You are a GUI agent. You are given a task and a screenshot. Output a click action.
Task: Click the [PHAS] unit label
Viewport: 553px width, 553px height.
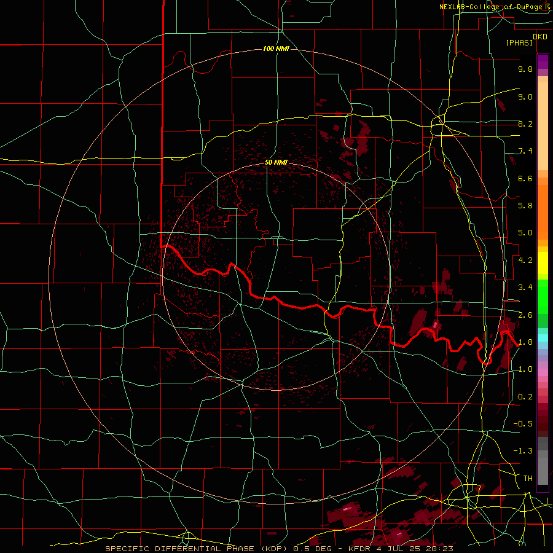click(x=519, y=42)
